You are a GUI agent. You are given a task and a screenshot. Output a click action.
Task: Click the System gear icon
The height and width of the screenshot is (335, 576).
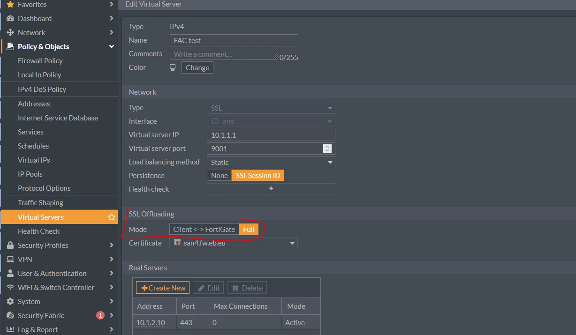click(x=10, y=302)
